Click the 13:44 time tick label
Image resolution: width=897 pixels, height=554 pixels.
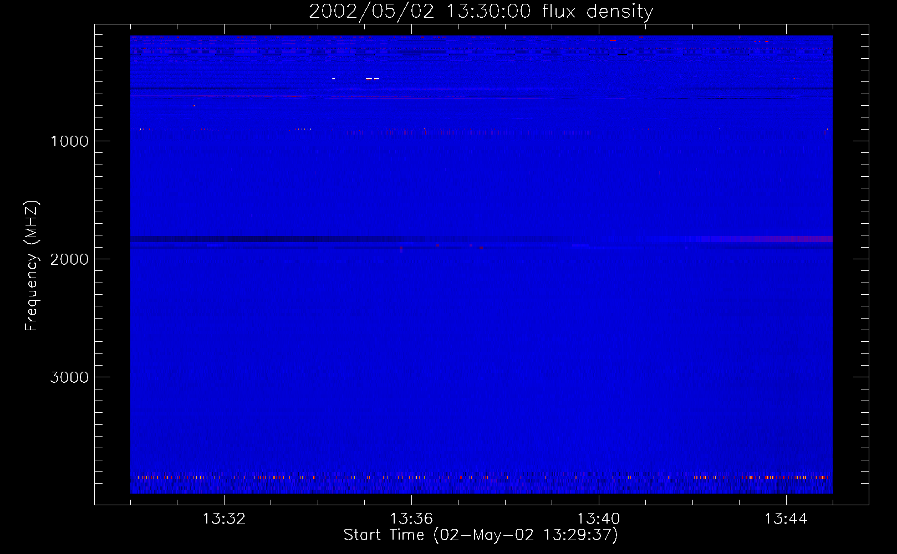point(786,519)
